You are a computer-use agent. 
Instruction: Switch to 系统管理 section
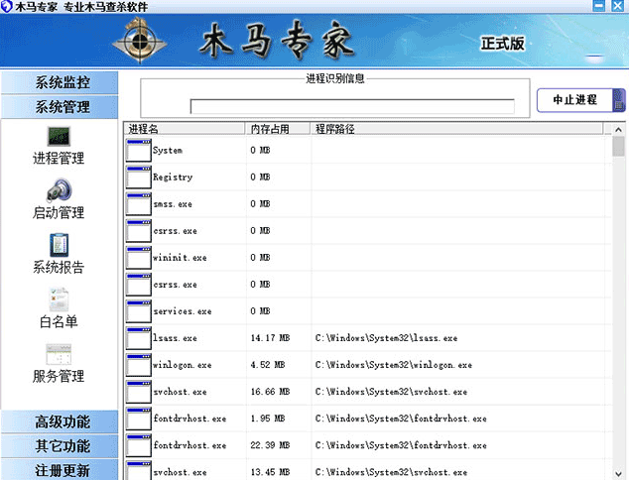click(60, 107)
